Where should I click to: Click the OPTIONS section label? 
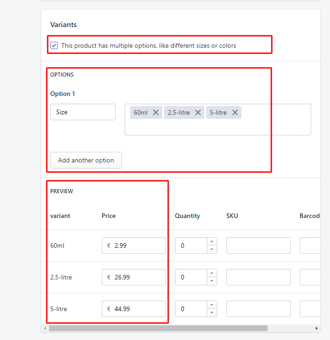pos(62,75)
